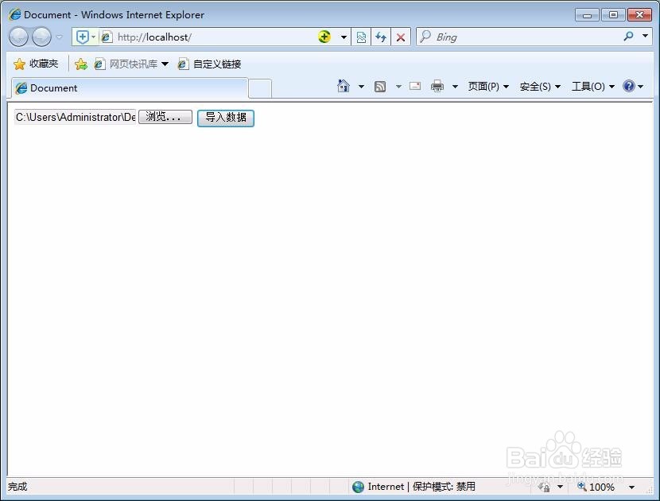Click the 导入数据 button

(x=225, y=118)
